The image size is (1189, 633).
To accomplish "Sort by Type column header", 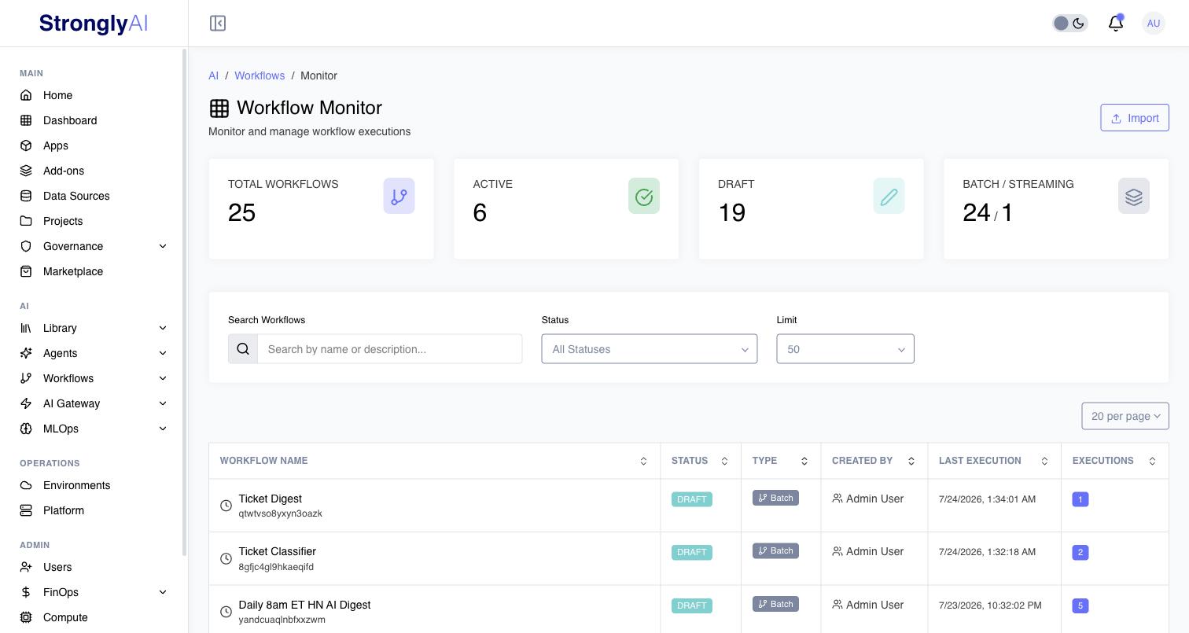I will pyautogui.click(x=781, y=461).
